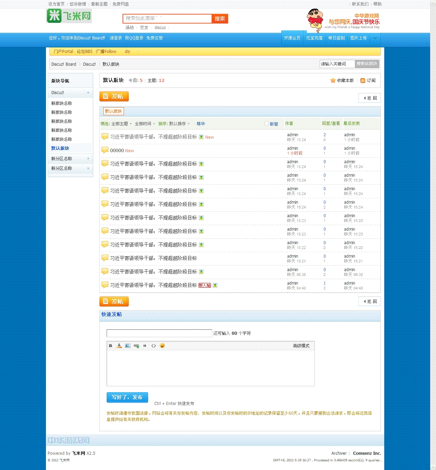The width and height of the screenshot is (436, 470).
Task: Click Discuz! Board in breadcrumb
Action: pyautogui.click(x=64, y=64)
